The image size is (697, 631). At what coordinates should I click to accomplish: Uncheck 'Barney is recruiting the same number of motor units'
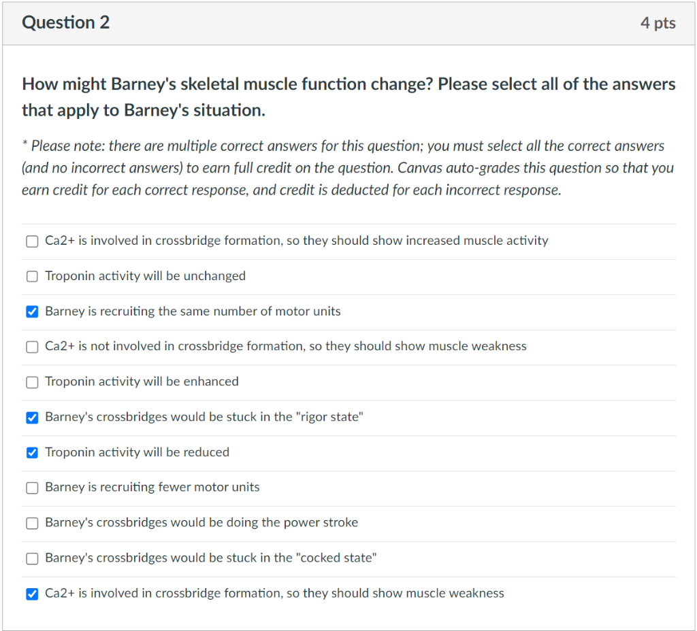(31, 311)
